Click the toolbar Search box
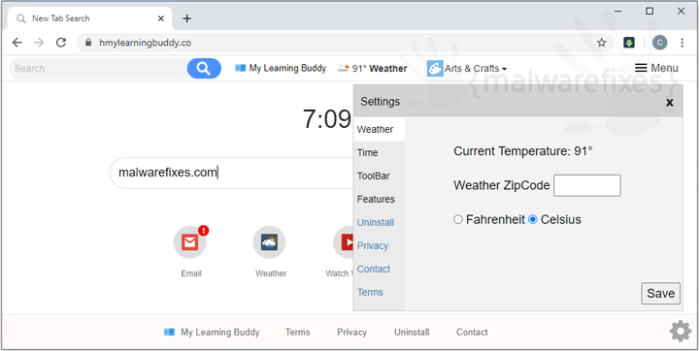The image size is (699, 351). click(x=98, y=69)
